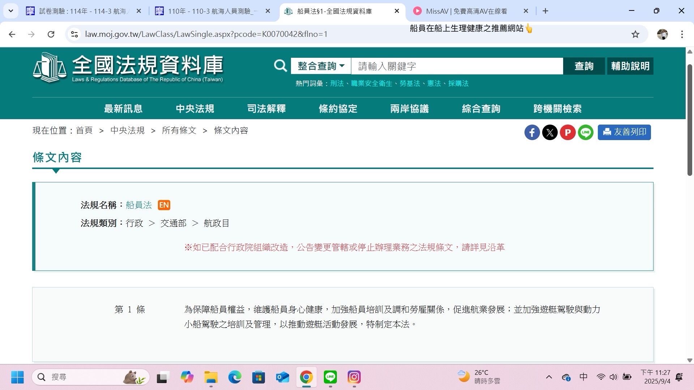The height and width of the screenshot is (390, 694).
Task: Expand the 整合查詢 search type dropdown
Action: [x=321, y=66]
